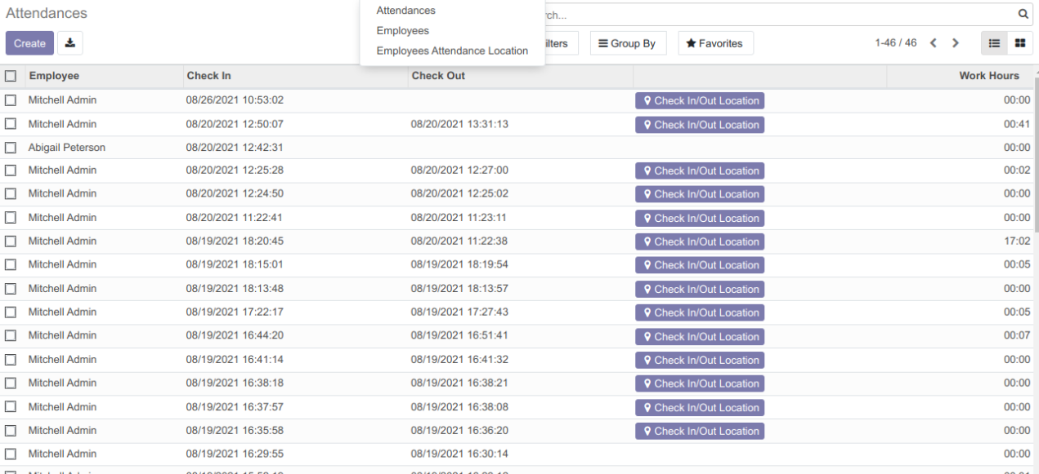Expand the Group By dropdown
1039x474 pixels.
(x=628, y=43)
